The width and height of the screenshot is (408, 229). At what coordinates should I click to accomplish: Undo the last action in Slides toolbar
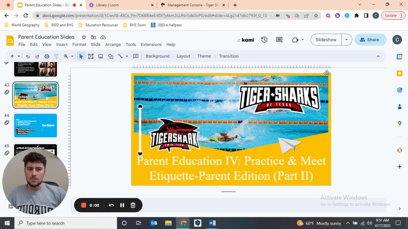click(x=28, y=56)
